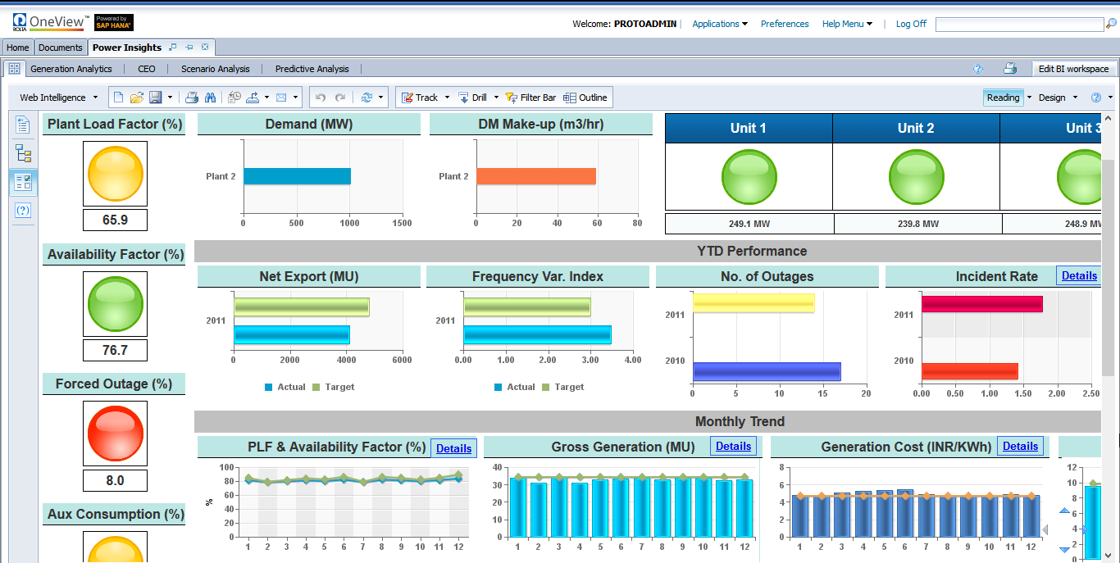Click the Refresh icon
The width and height of the screenshot is (1120, 563).
click(x=367, y=98)
